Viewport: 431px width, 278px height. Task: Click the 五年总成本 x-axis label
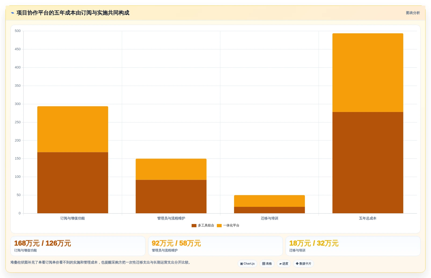coord(368,218)
